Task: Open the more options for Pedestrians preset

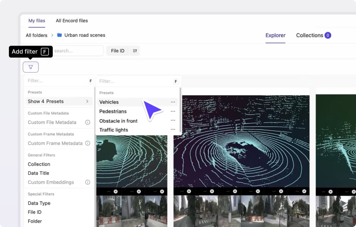Action: pyautogui.click(x=173, y=111)
